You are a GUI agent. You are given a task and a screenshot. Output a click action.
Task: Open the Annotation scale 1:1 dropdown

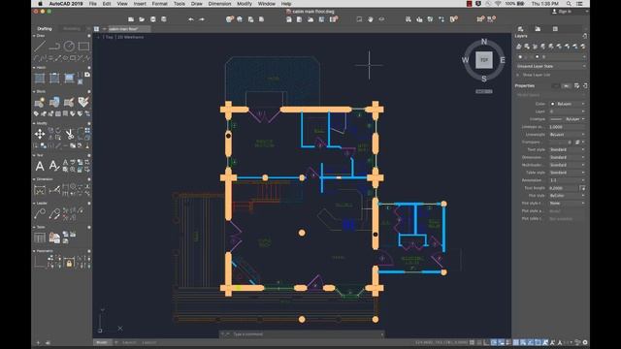(567, 180)
